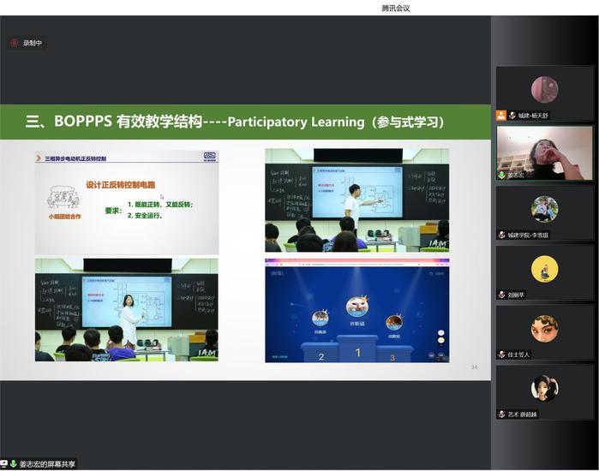Select the 城建学院-李雪琪 participant avatar
Viewport: 599px width, 471px height.
click(x=544, y=209)
